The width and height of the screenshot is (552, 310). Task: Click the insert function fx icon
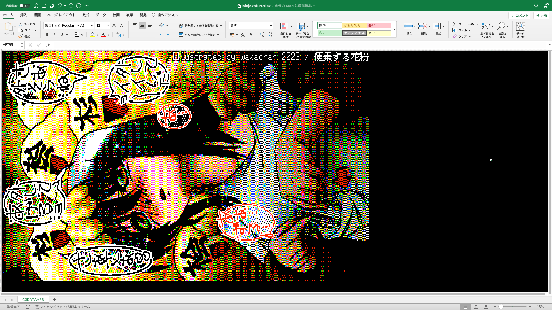click(x=48, y=45)
